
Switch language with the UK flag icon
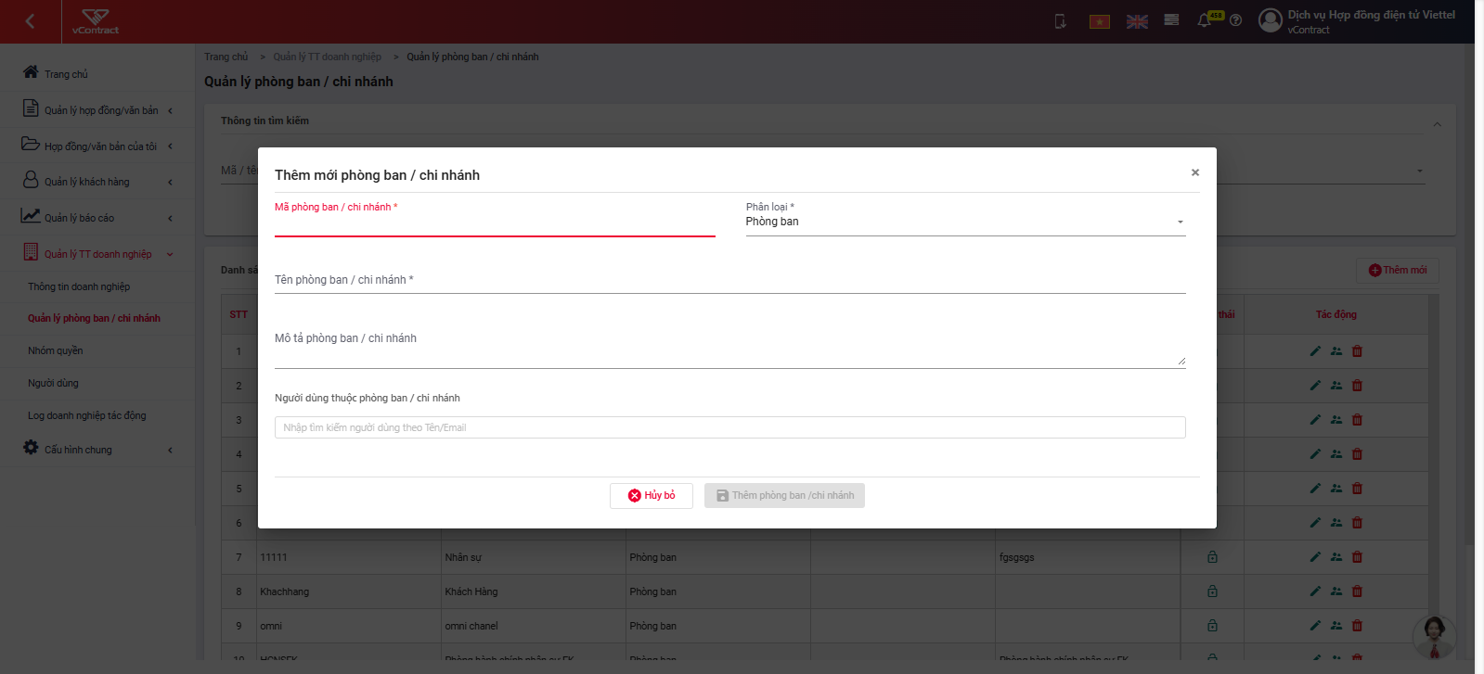[1137, 21]
